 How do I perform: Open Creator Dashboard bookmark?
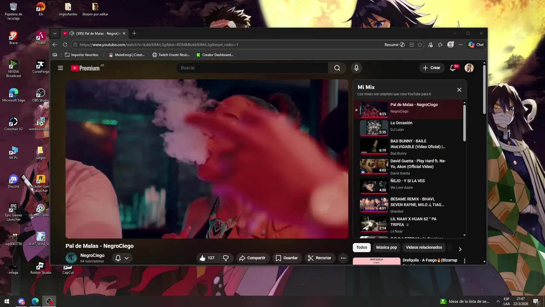(x=215, y=55)
